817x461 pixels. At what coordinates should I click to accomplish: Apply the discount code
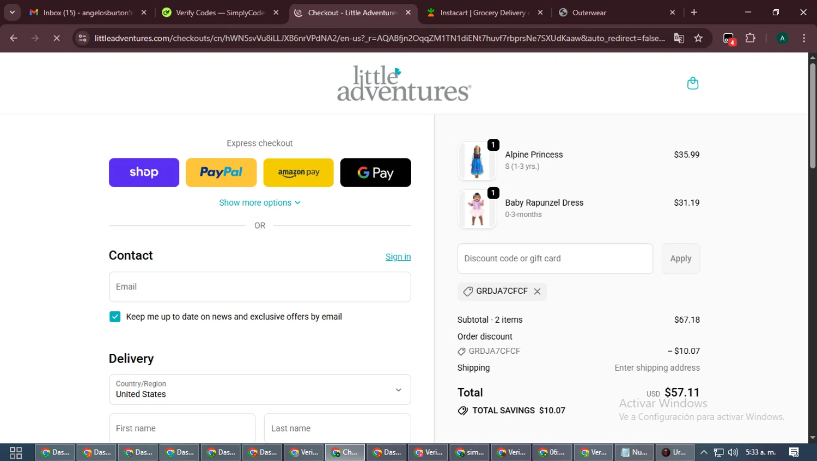pyautogui.click(x=681, y=259)
